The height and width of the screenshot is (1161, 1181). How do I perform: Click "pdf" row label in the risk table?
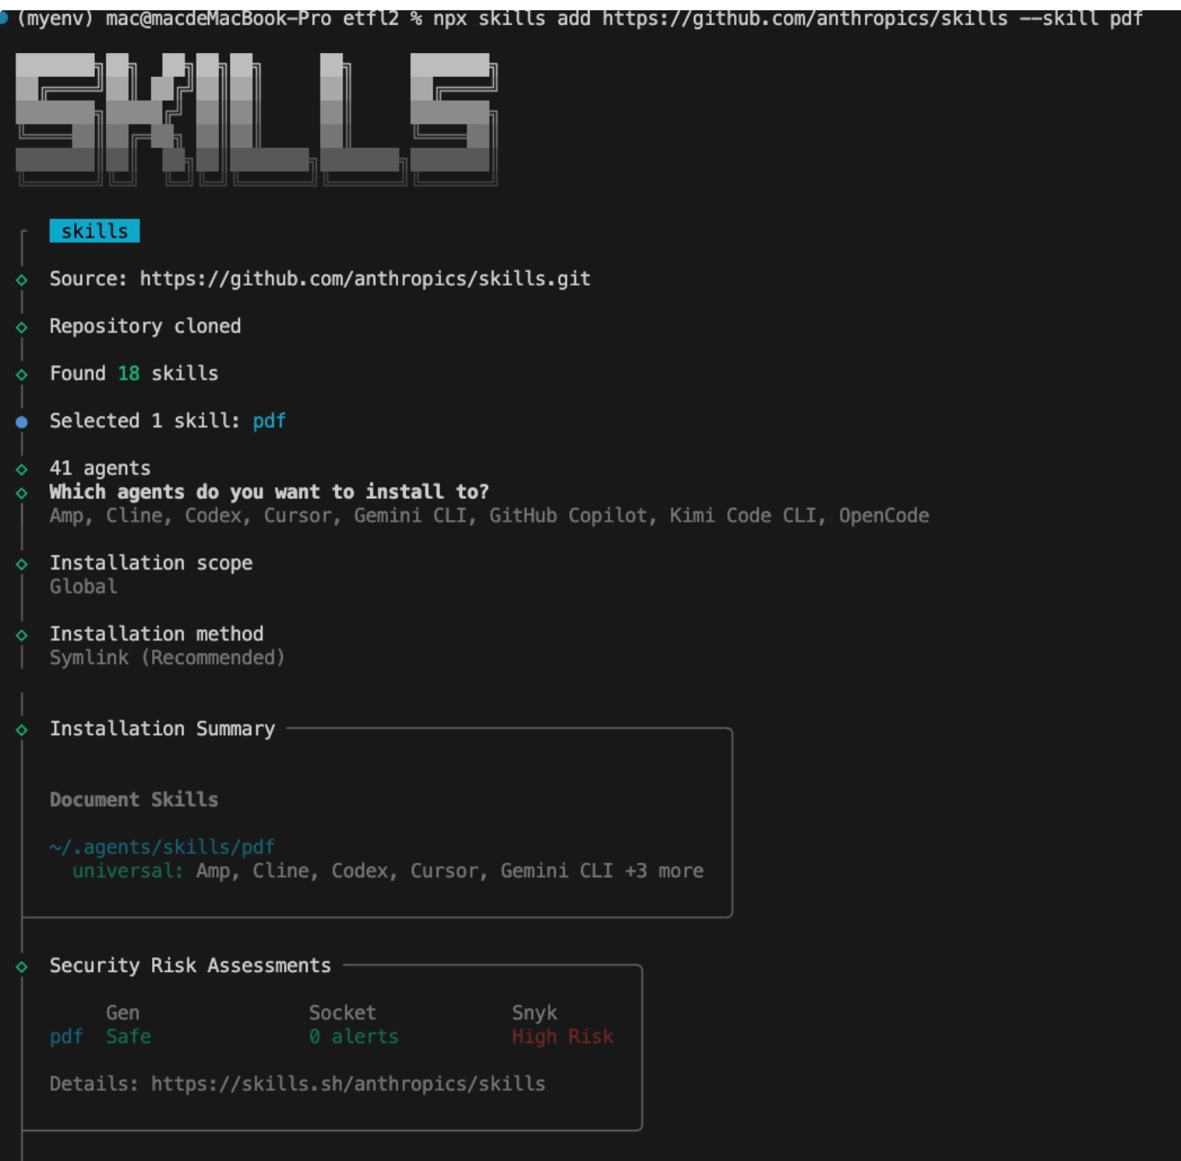click(67, 1037)
